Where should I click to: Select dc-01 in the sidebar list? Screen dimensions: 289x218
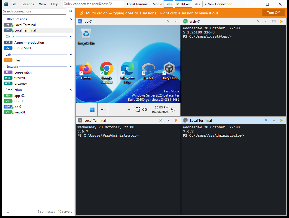click(38, 107)
